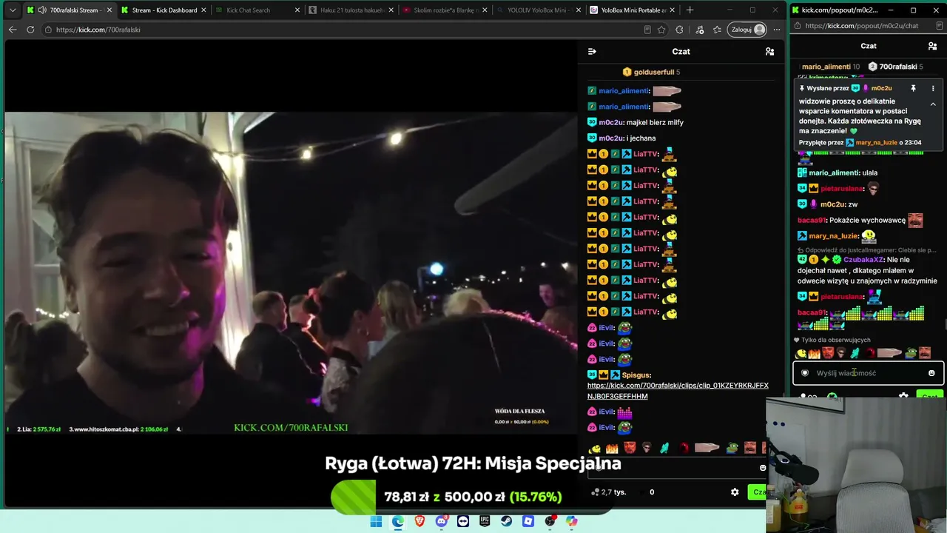Image resolution: width=947 pixels, height=533 pixels.
Task: Click the green Pepe emote in main quick-emote row
Action: (x=732, y=448)
